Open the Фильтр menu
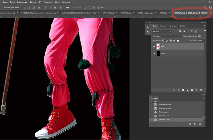The height and width of the screenshot is (140, 213). click(x=33, y=2)
